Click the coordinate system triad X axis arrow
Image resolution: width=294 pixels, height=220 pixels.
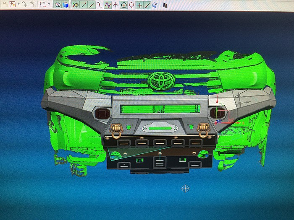coord(238,123)
